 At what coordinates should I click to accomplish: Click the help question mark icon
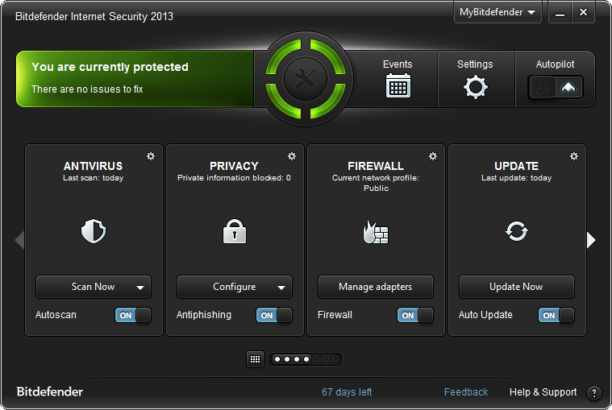(593, 393)
